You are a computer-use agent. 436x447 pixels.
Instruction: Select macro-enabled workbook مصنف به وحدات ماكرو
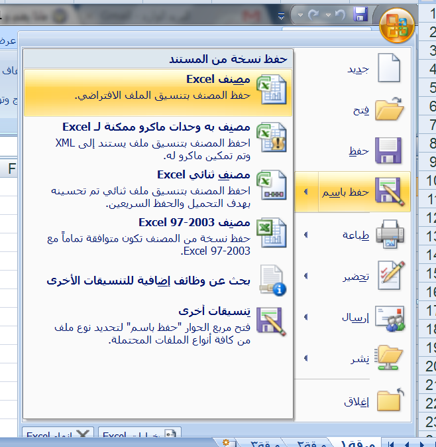(158, 141)
